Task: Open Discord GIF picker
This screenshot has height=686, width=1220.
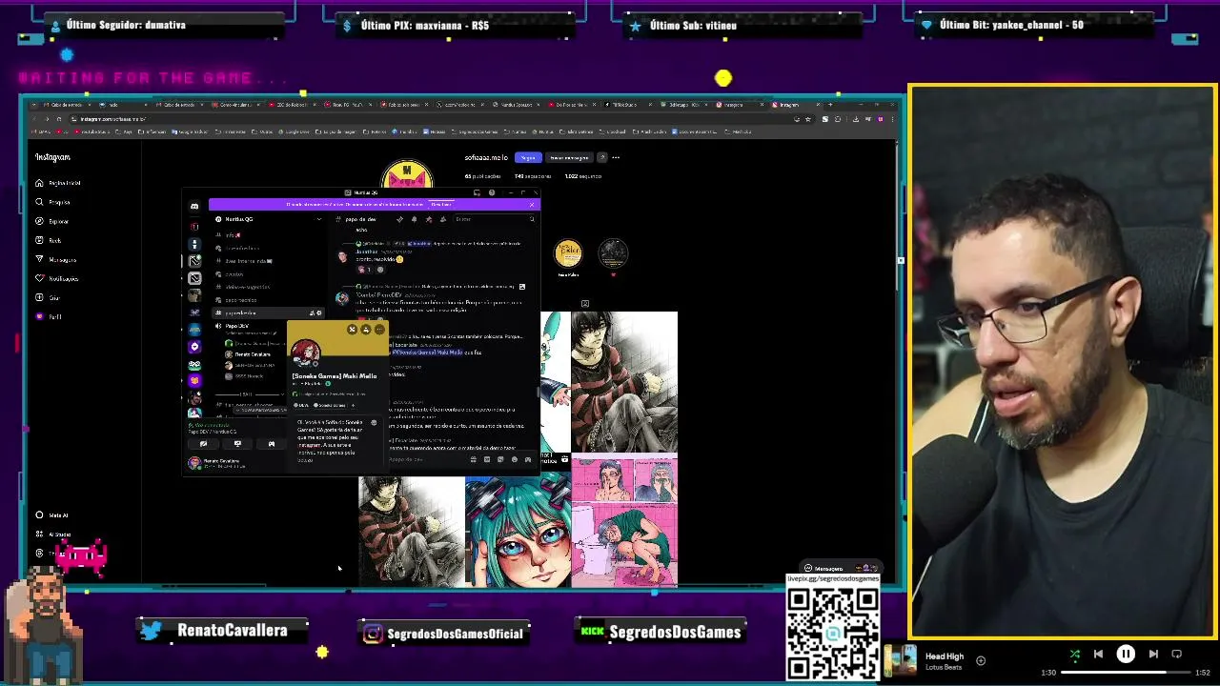Action: pos(487,459)
